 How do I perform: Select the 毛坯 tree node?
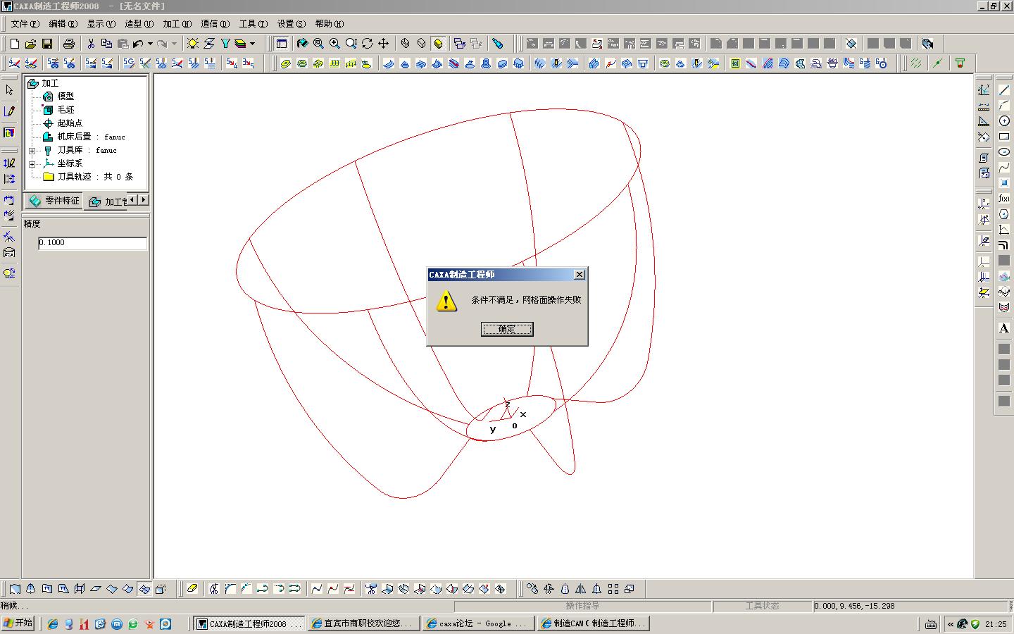click(x=65, y=110)
